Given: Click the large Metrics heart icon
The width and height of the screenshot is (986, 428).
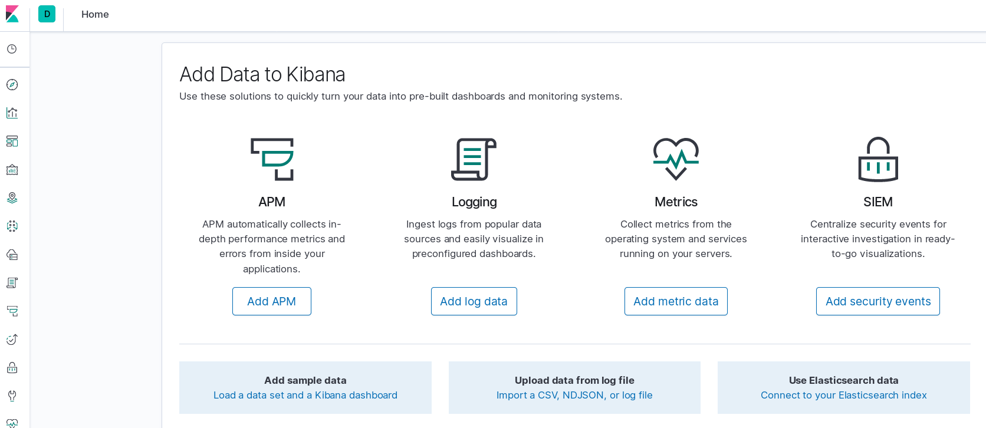Looking at the screenshot, I should (x=676, y=159).
